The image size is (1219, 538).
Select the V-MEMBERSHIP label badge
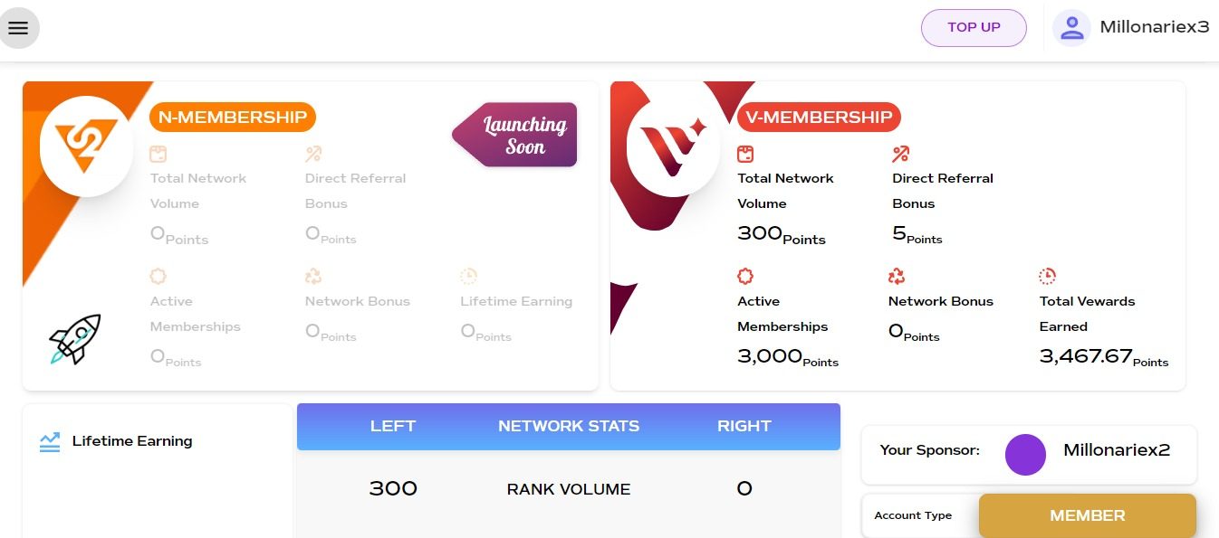(818, 117)
